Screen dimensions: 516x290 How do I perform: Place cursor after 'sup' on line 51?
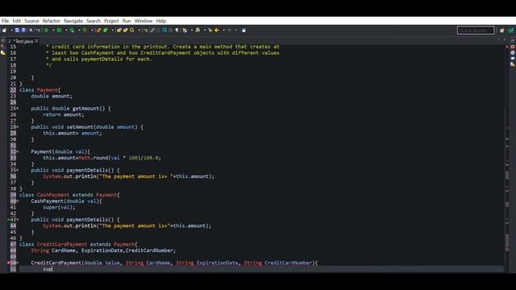click(52, 269)
